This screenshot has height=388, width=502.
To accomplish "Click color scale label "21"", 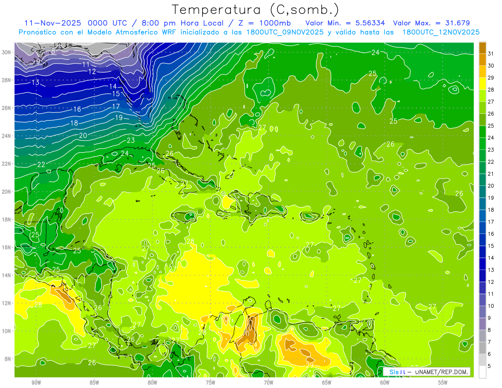I will point(491,174).
